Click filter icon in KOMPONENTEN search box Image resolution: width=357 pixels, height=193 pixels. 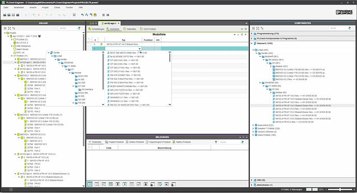(349, 28)
